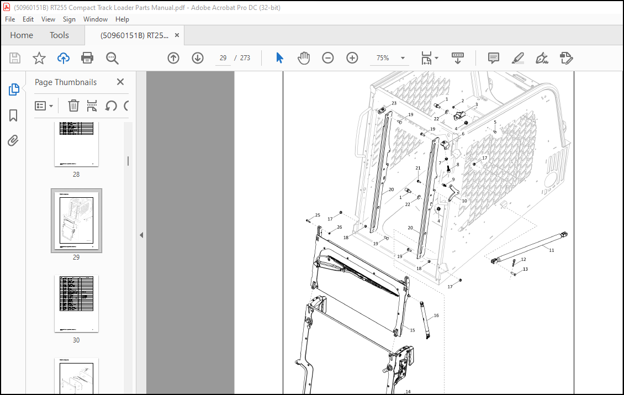Image resolution: width=624 pixels, height=395 pixels.
Task: Zoom out with minus button
Action: (328, 58)
